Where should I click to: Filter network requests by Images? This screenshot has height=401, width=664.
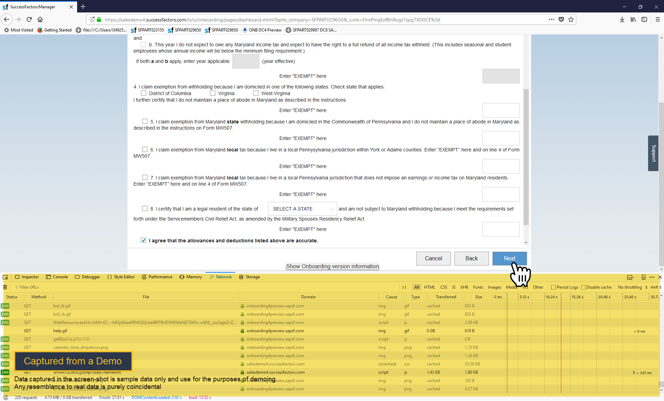click(495, 287)
